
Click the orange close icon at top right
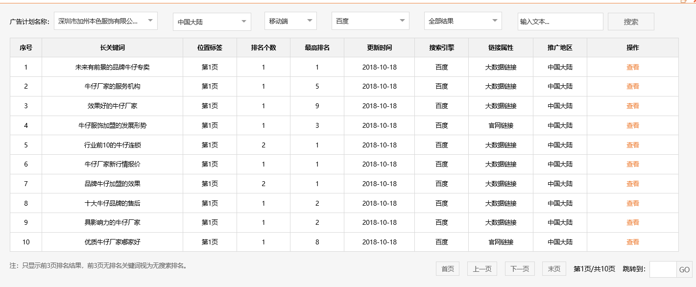click(x=695, y=1)
